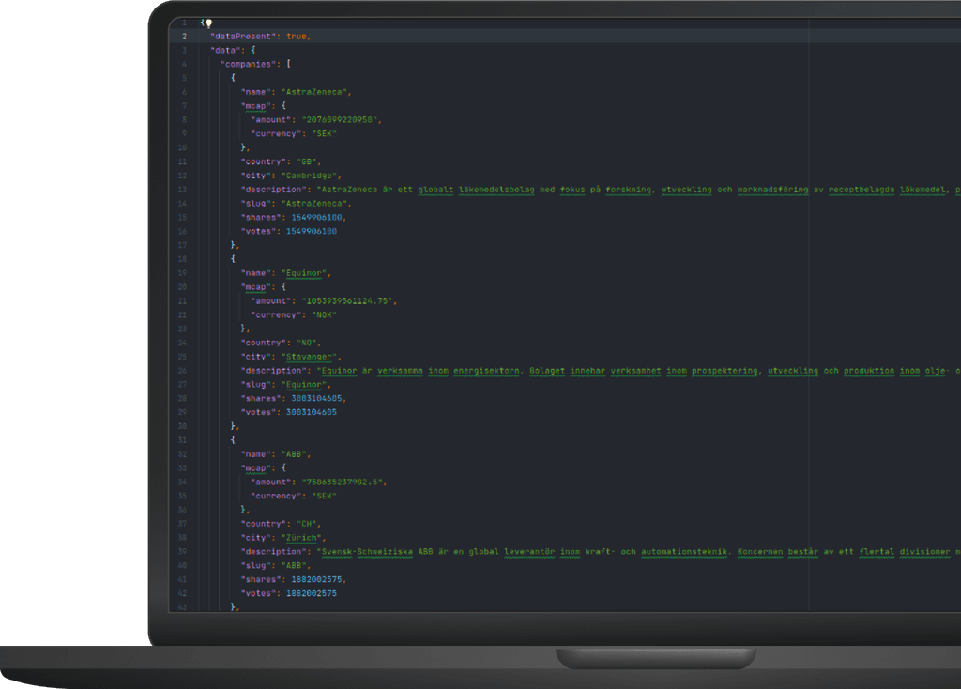This screenshot has height=689, width=961.
Task: Click the word "receptbelagda" on line 13
Action: [x=862, y=190]
